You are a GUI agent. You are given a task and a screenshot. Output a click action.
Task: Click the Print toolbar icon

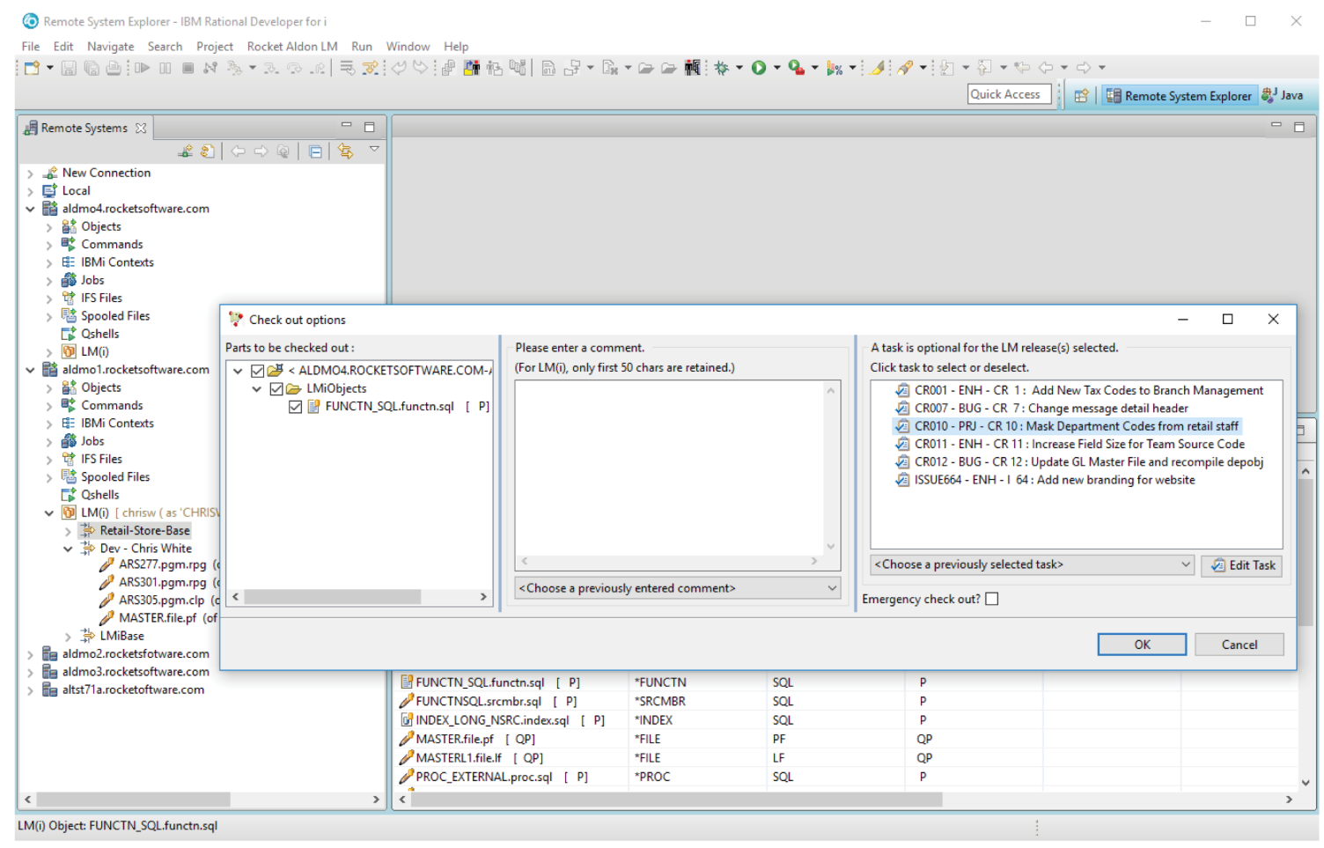pyautogui.click(x=114, y=68)
